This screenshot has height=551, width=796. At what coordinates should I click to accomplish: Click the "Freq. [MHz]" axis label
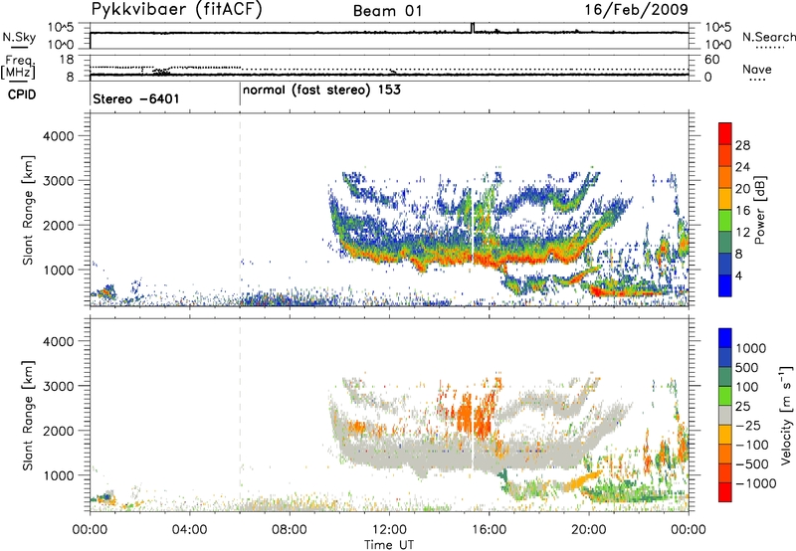[x=19, y=68]
